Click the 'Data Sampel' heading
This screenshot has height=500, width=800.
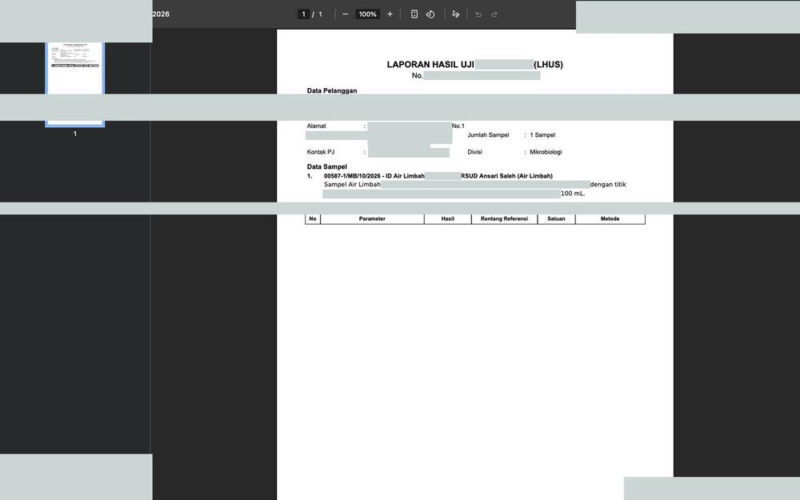tap(327, 166)
